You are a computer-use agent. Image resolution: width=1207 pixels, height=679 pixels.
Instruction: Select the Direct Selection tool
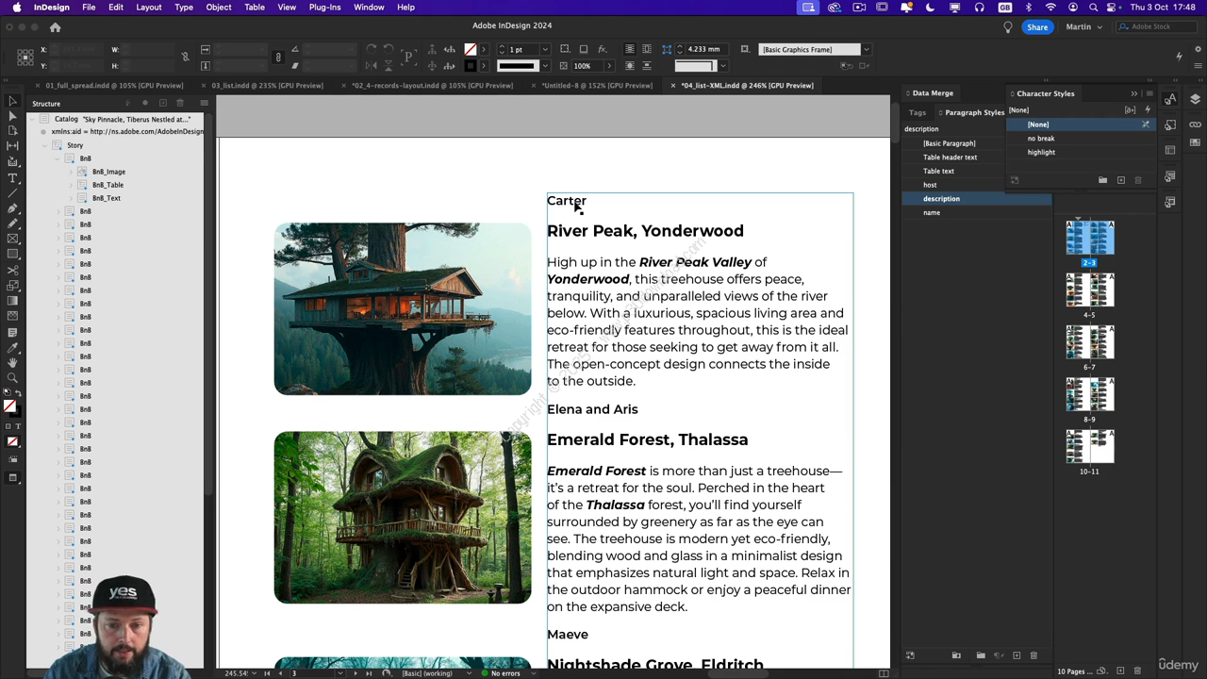pos(12,116)
